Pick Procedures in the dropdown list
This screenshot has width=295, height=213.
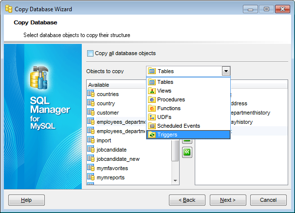pyautogui.click(x=171, y=99)
